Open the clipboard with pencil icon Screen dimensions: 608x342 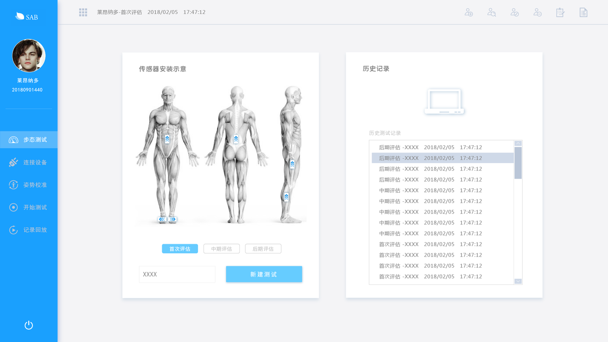tap(560, 12)
